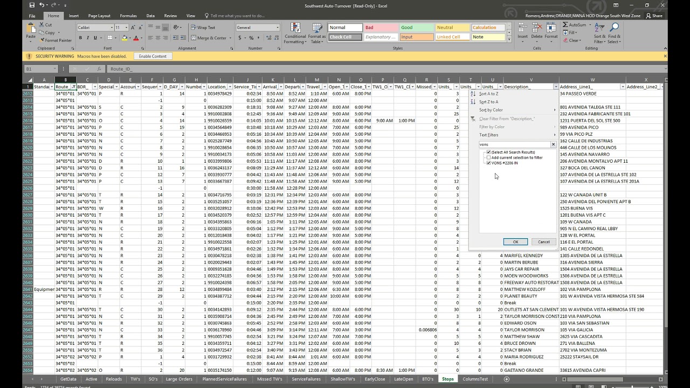
Task: Click the Undo arrow in the title bar
Action: point(42,5)
